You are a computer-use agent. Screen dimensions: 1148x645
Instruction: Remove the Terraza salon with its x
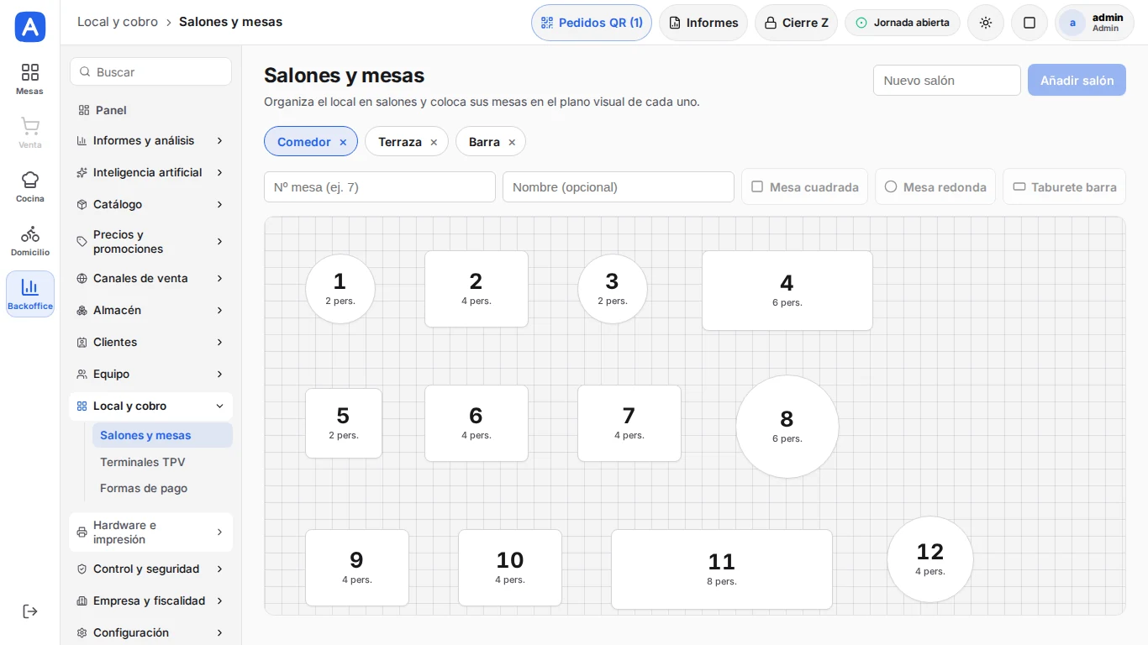tap(434, 143)
